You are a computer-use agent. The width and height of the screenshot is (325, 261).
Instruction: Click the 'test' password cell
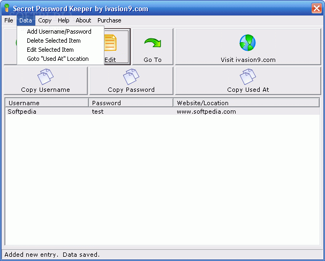(x=97, y=112)
